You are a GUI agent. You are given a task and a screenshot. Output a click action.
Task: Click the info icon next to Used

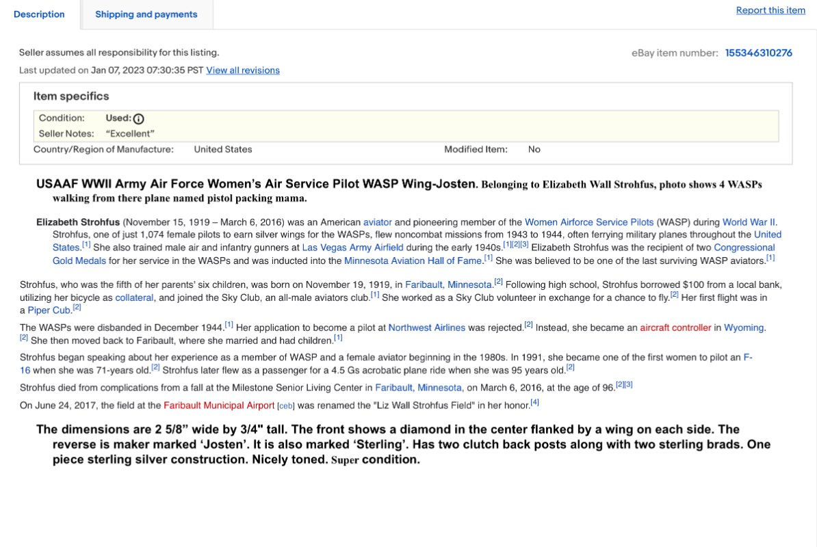[139, 118]
